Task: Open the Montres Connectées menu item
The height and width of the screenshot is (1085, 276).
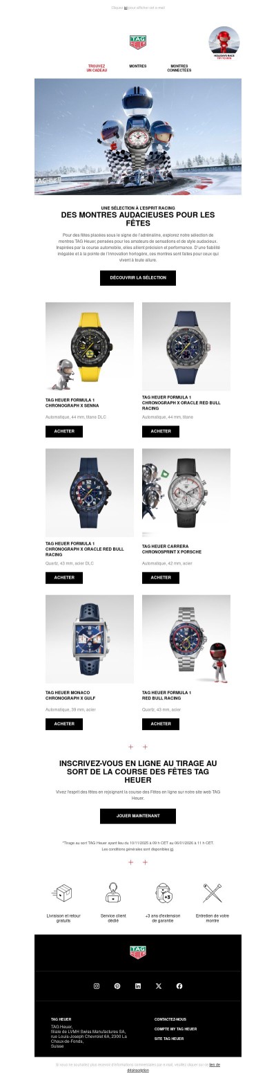Action: pos(179,68)
